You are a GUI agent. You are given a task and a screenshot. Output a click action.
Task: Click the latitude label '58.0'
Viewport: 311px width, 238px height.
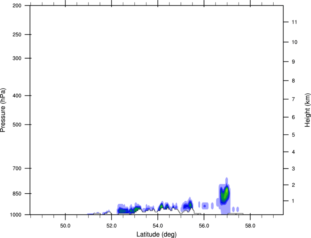pyautogui.click(x=250, y=226)
